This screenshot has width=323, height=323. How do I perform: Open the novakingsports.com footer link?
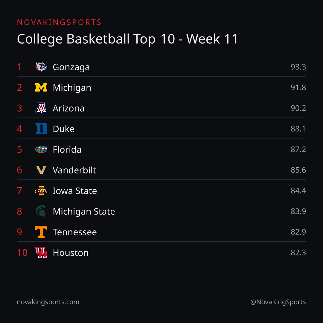48,302
